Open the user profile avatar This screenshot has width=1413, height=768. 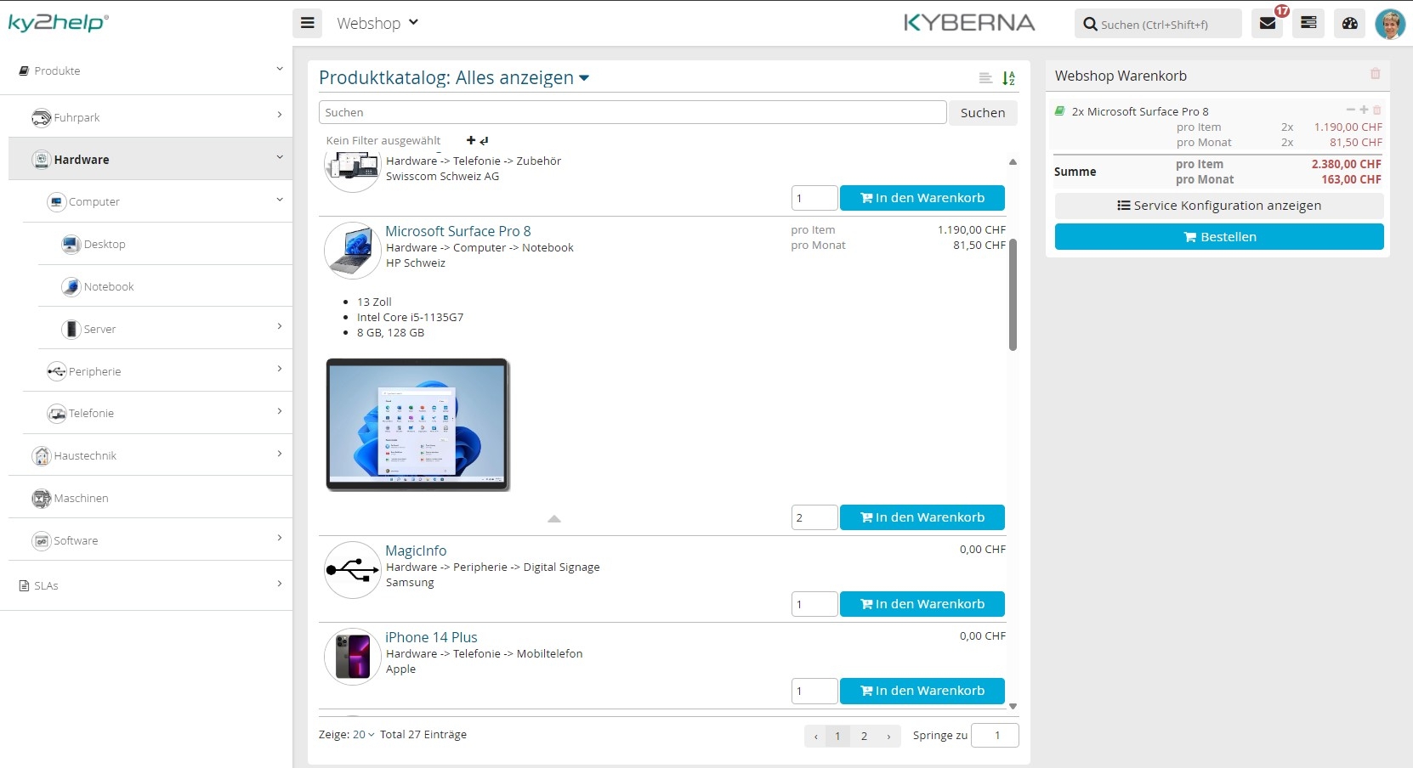[x=1391, y=24]
